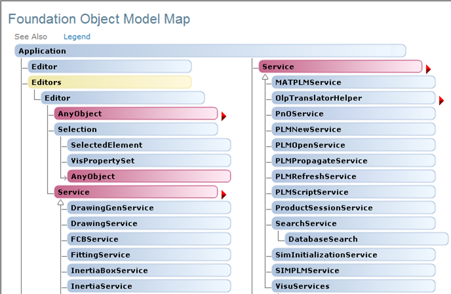Expand red arrow beside right-column Service
Screen dimensions: 451x294
pos(429,69)
